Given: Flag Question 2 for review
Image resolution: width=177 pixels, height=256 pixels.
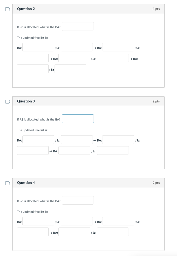Looking at the screenshot, I should (8, 9).
